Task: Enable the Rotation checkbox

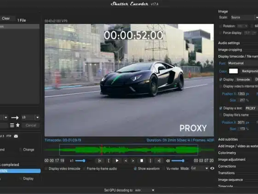Action: pos(221,26)
